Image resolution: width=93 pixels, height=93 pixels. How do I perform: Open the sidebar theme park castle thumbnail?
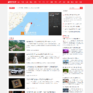pyautogui.click(x=66, y=62)
